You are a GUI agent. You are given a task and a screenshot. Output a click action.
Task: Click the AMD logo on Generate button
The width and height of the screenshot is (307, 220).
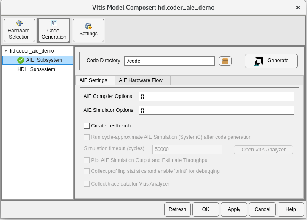pyautogui.click(x=259, y=61)
